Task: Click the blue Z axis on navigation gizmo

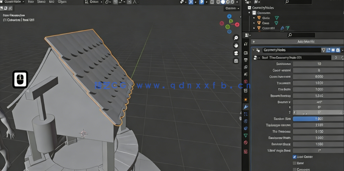Action: tap(229, 16)
